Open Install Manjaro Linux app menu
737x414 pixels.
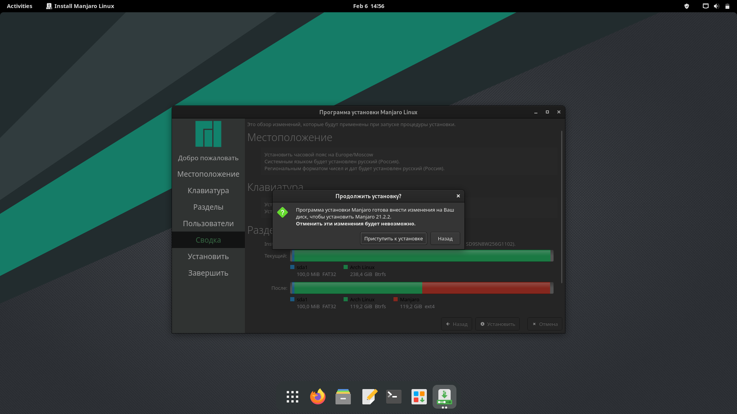[x=80, y=6]
